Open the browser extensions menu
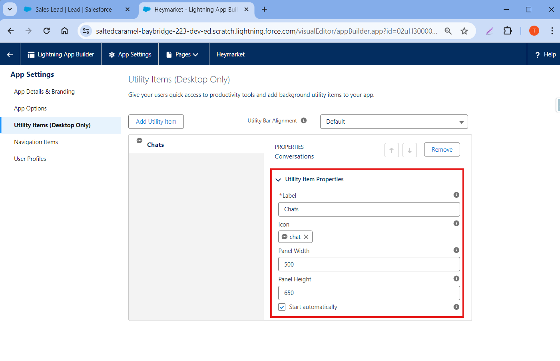The height and width of the screenshot is (361, 560). (508, 31)
